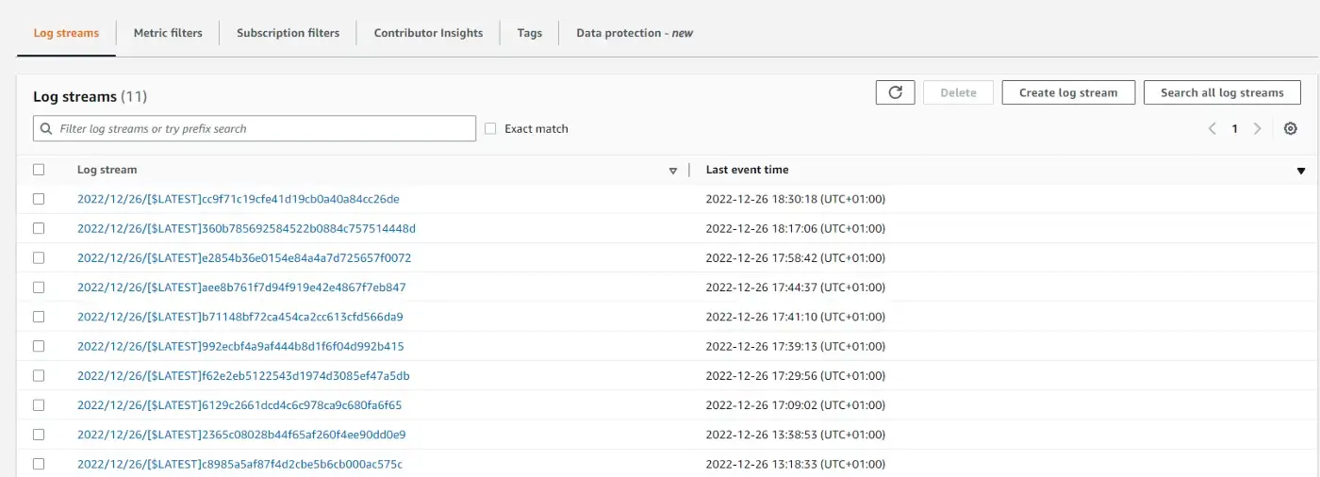Image resolution: width=1320 pixels, height=477 pixels.
Task: Tick the select-all log streams checkbox
Action: click(x=39, y=170)
